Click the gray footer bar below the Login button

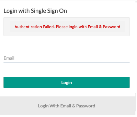point(68,106)
